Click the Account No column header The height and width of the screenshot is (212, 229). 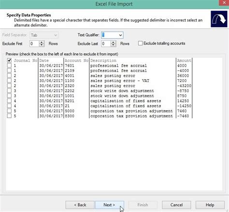pos(76,60)
